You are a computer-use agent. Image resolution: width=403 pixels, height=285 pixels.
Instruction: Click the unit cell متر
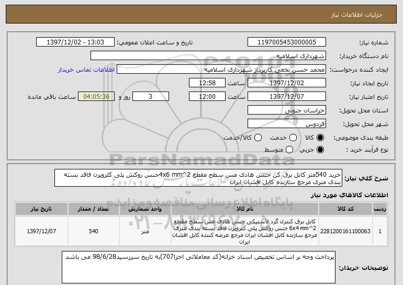145,231
